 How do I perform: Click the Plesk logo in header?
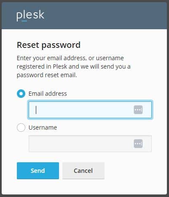point(30,16)
